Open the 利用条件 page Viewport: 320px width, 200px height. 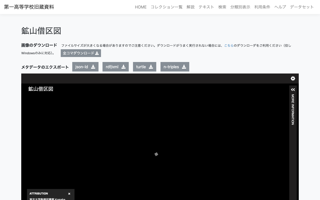coord(262,7)
